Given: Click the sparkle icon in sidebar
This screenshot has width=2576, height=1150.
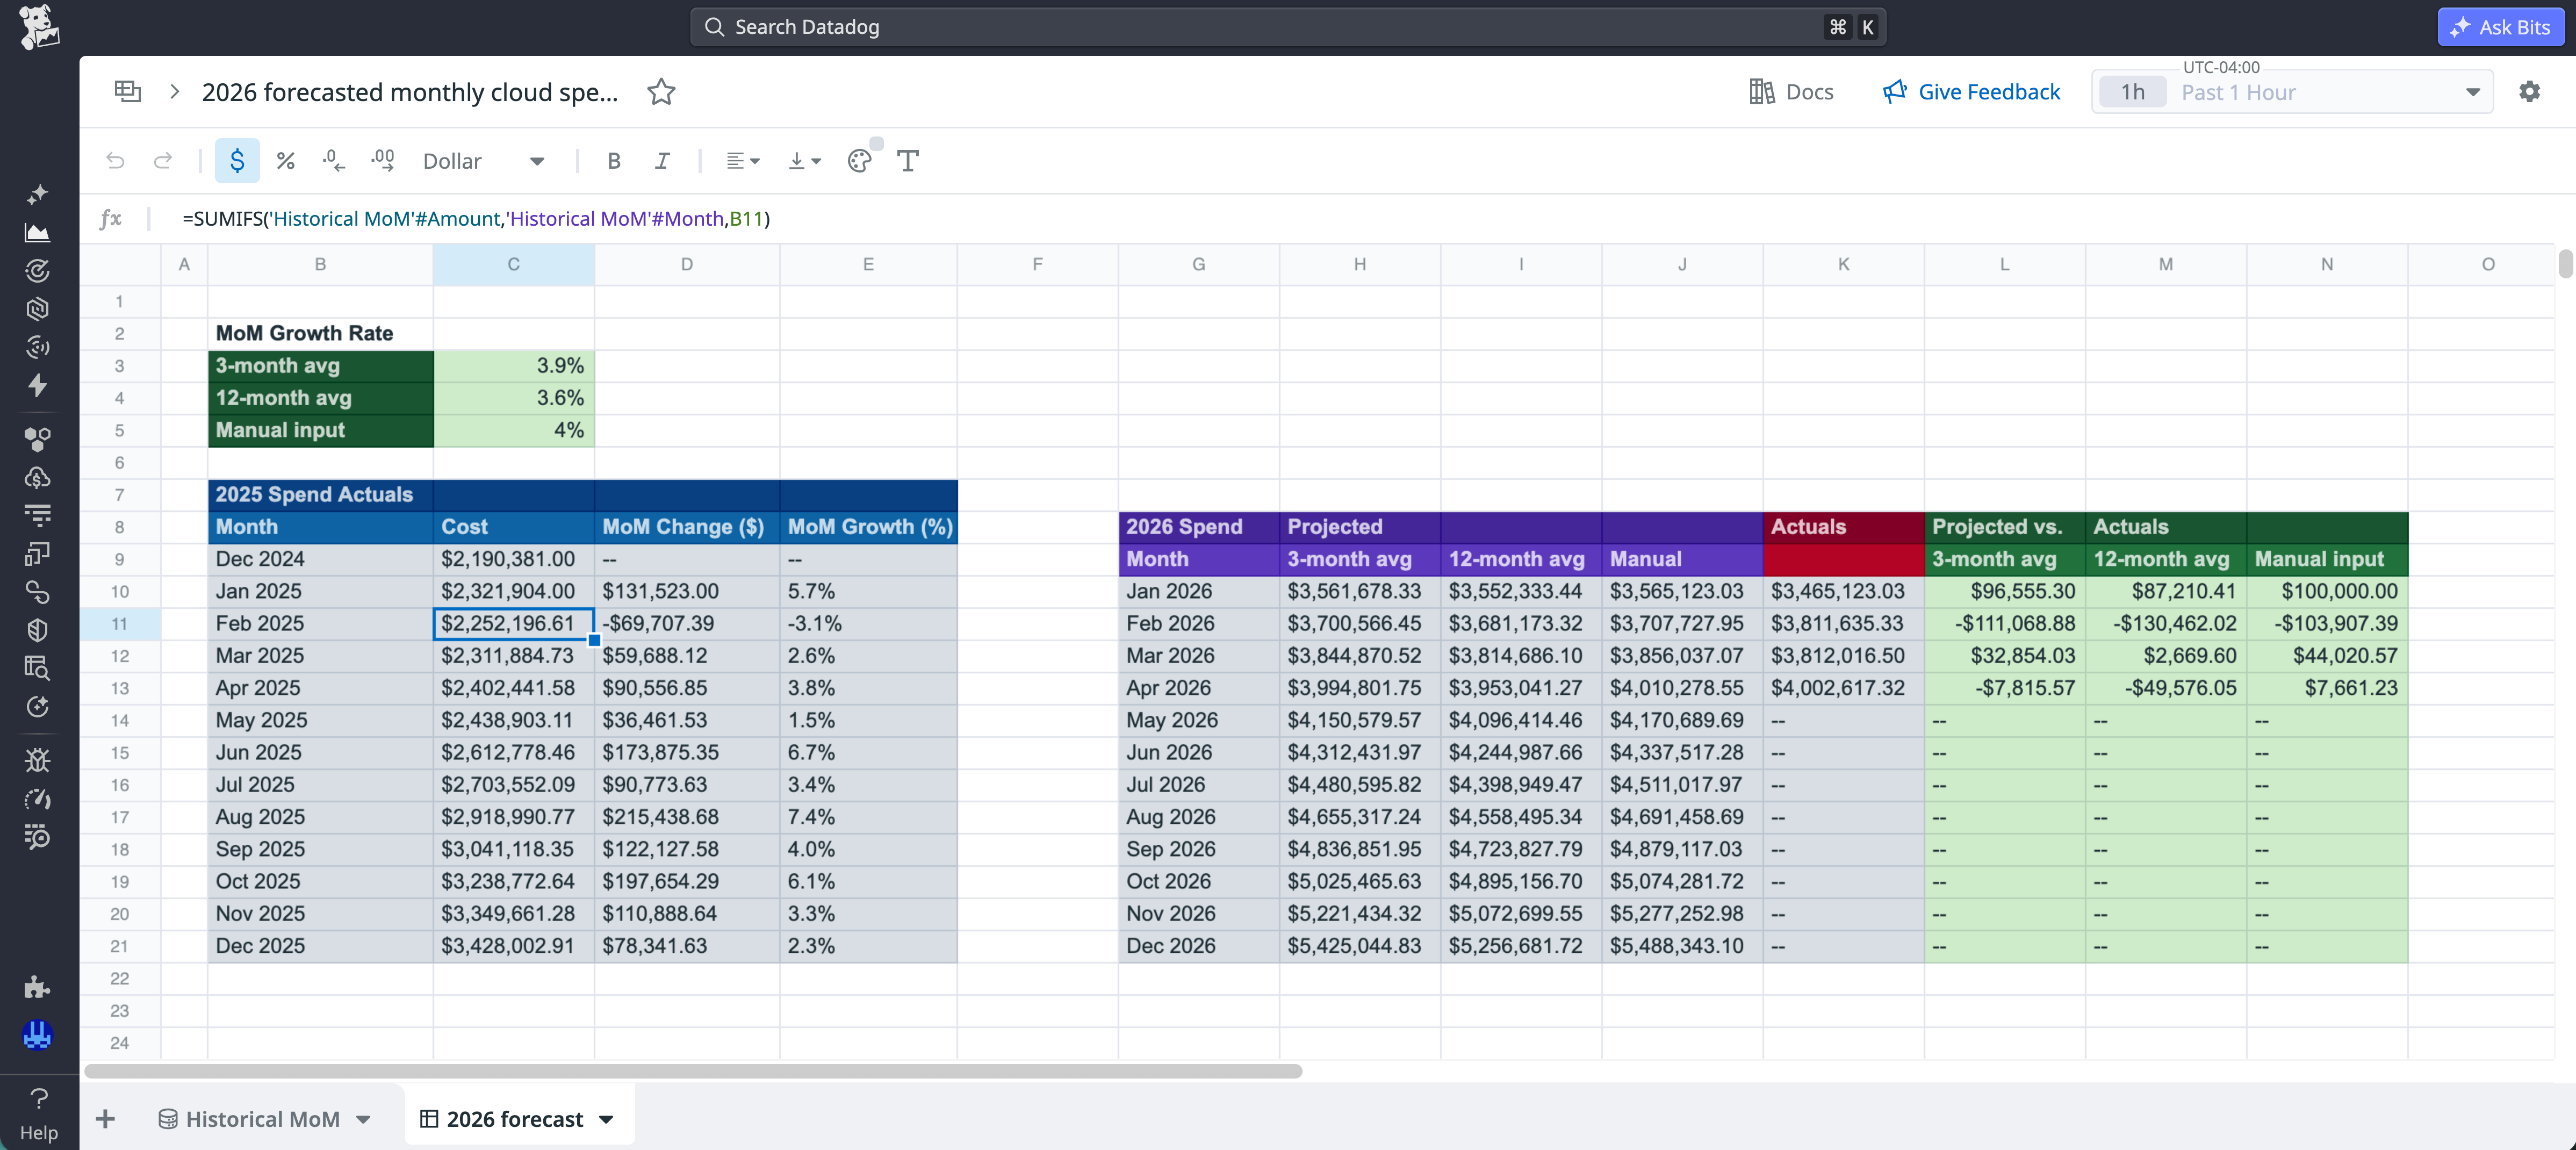Looking at the screenshot, I should point(38,194).
